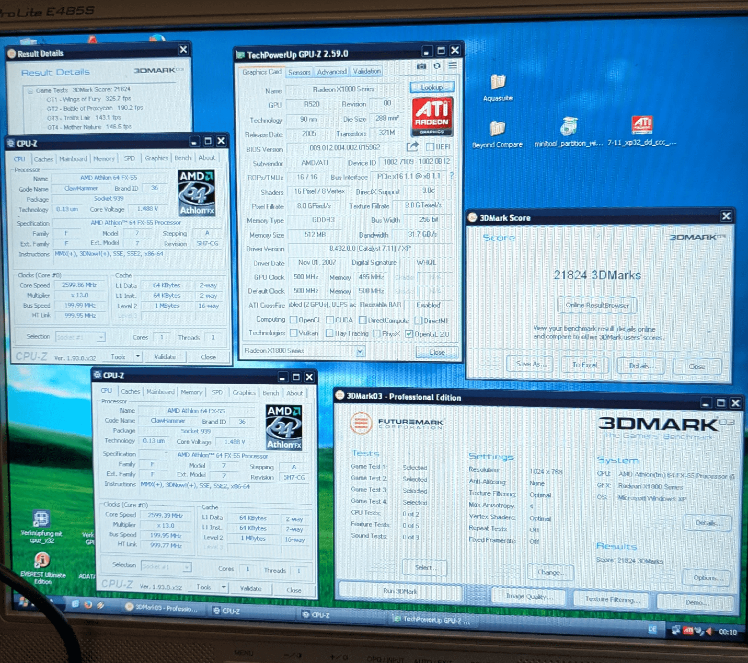The height and width of the screenshot is (663, 748).
Task: Click the Save As... button in 3DMark Score
Action: pyautogui.click(x=530, y=364)
